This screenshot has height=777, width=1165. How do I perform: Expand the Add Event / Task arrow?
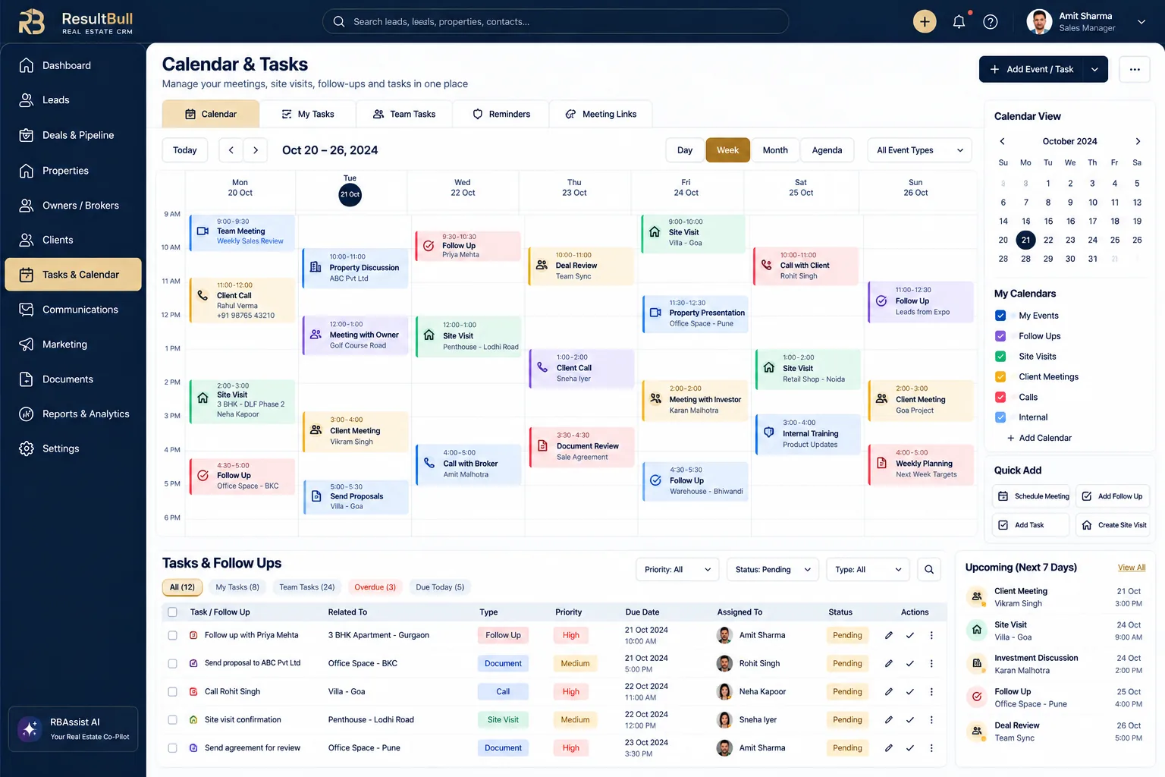click(1095, 69)
